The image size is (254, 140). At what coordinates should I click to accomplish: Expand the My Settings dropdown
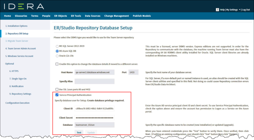[233, 10]
